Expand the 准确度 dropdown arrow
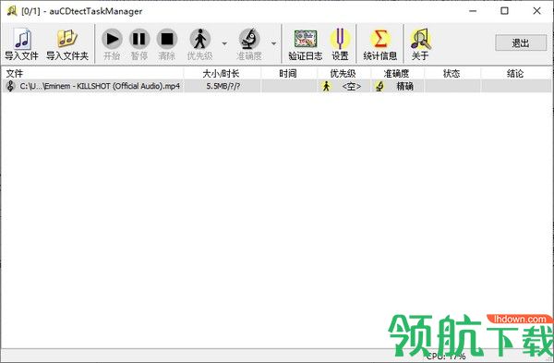 pos(274,43)
